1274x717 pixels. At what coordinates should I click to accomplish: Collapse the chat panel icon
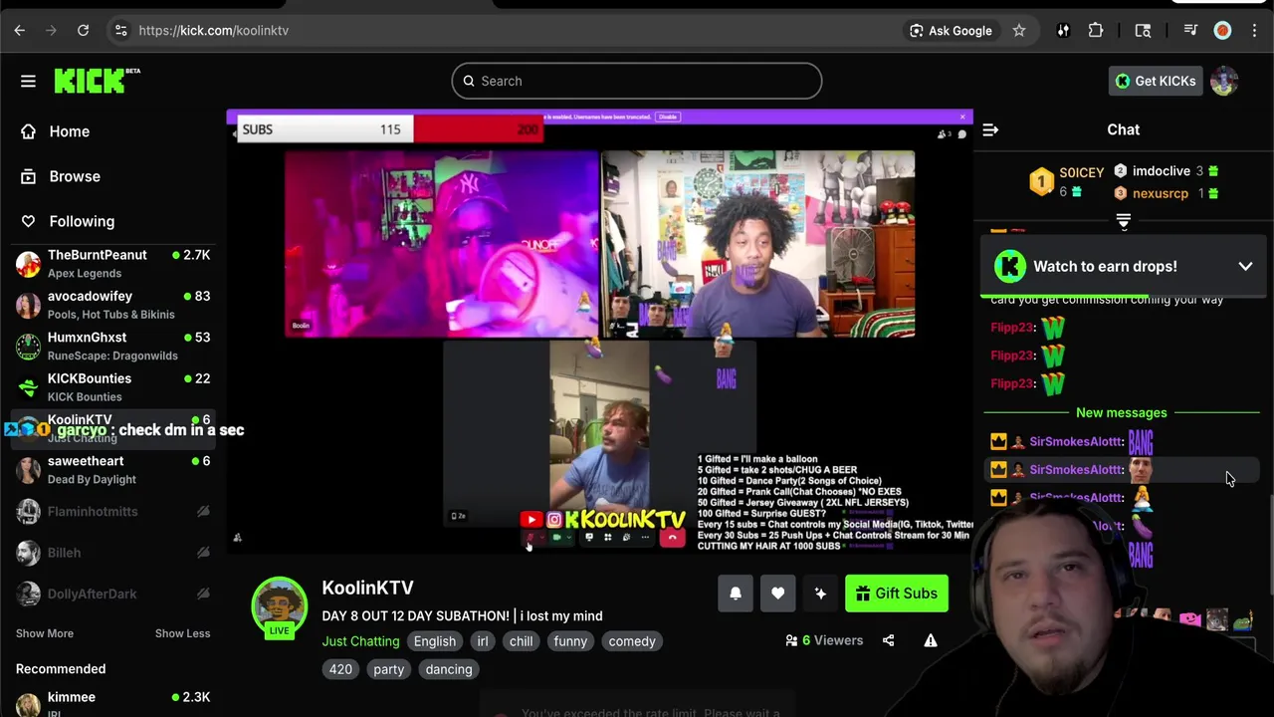(x=990, y=129)
